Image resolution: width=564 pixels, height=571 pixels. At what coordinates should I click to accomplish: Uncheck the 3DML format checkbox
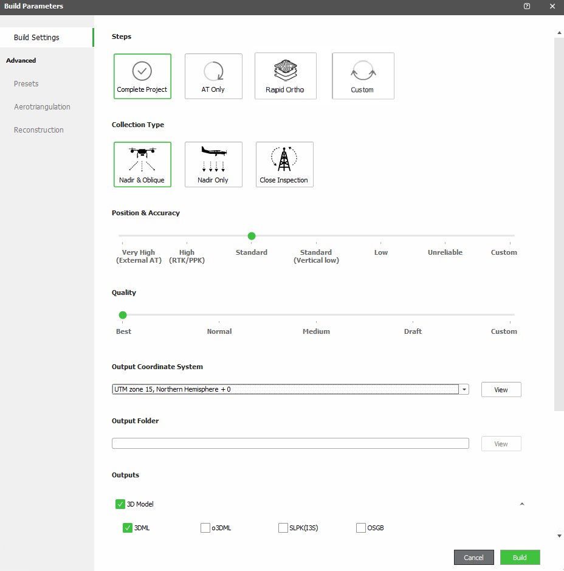pos(128,528)
